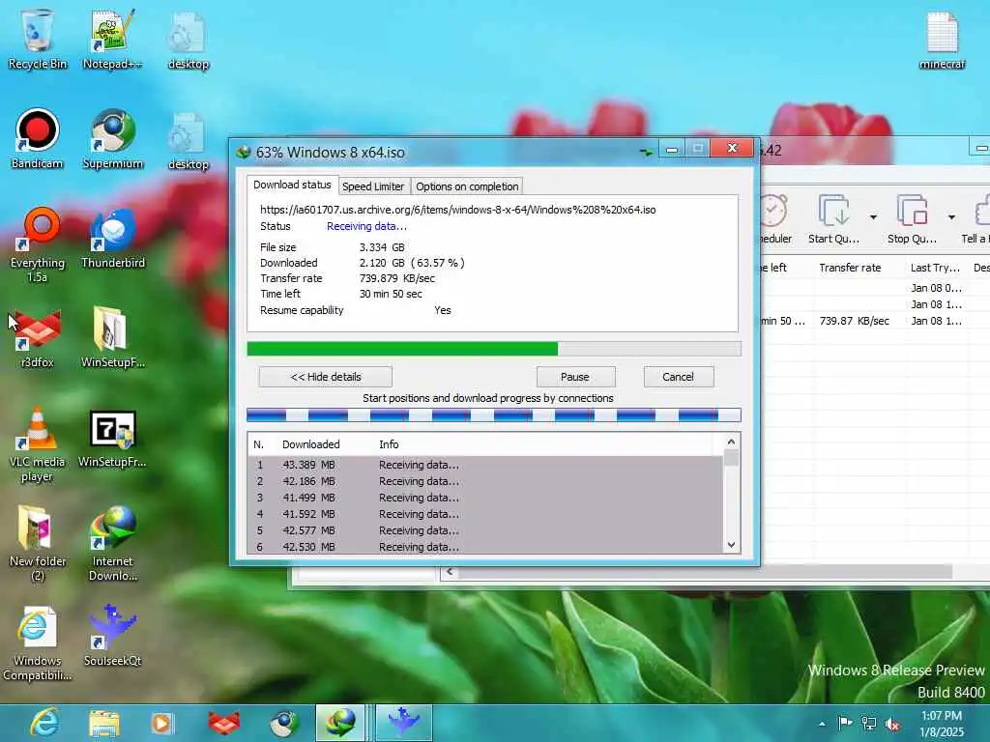990x742 pixels.
Task: Launch Notepad++ from the desktop
Action: coord(112,39)
